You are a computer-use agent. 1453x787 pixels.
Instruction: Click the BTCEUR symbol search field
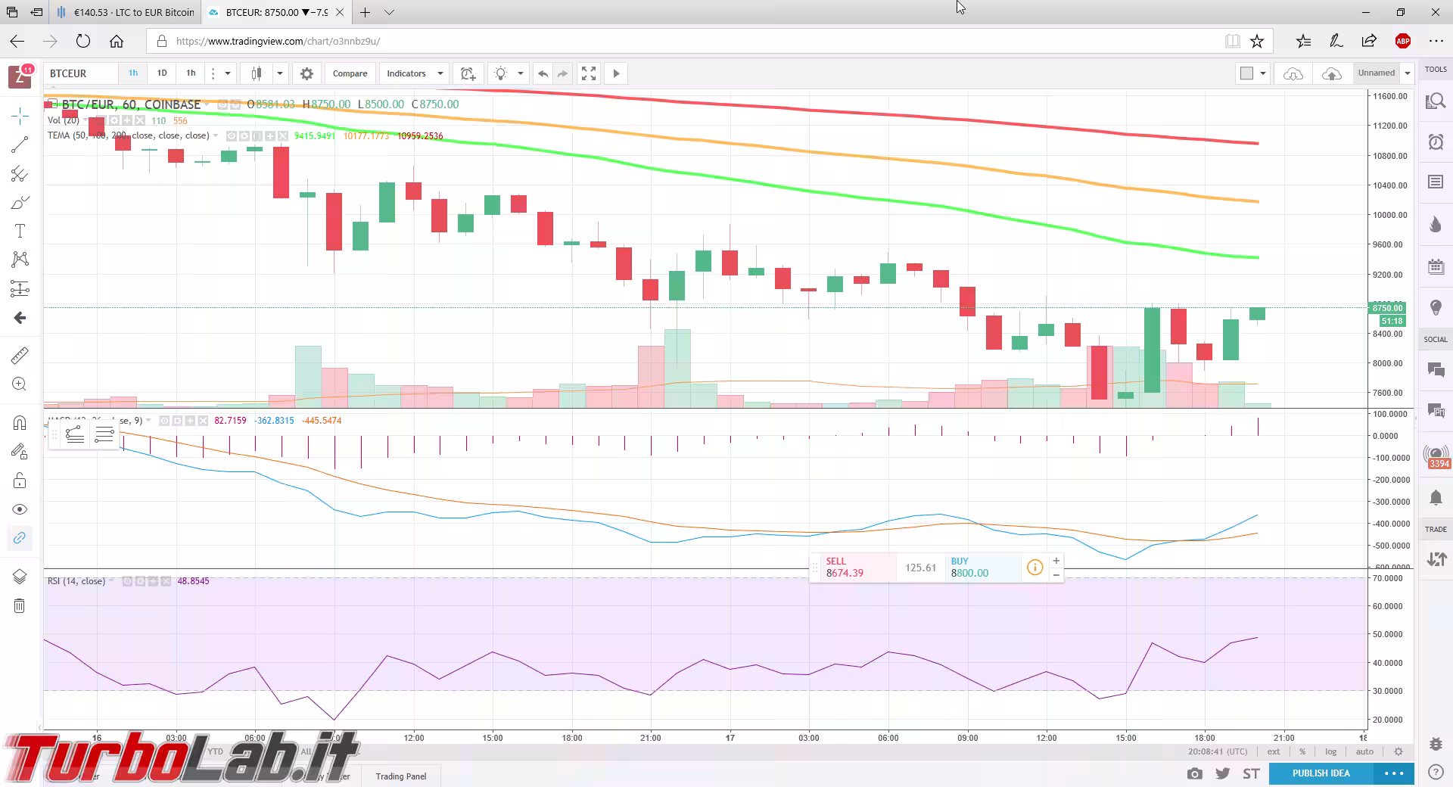(81, 73)
